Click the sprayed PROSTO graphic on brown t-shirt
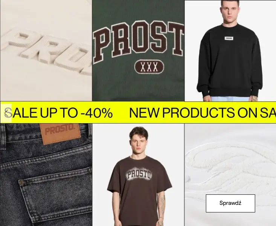 [139, 175]
